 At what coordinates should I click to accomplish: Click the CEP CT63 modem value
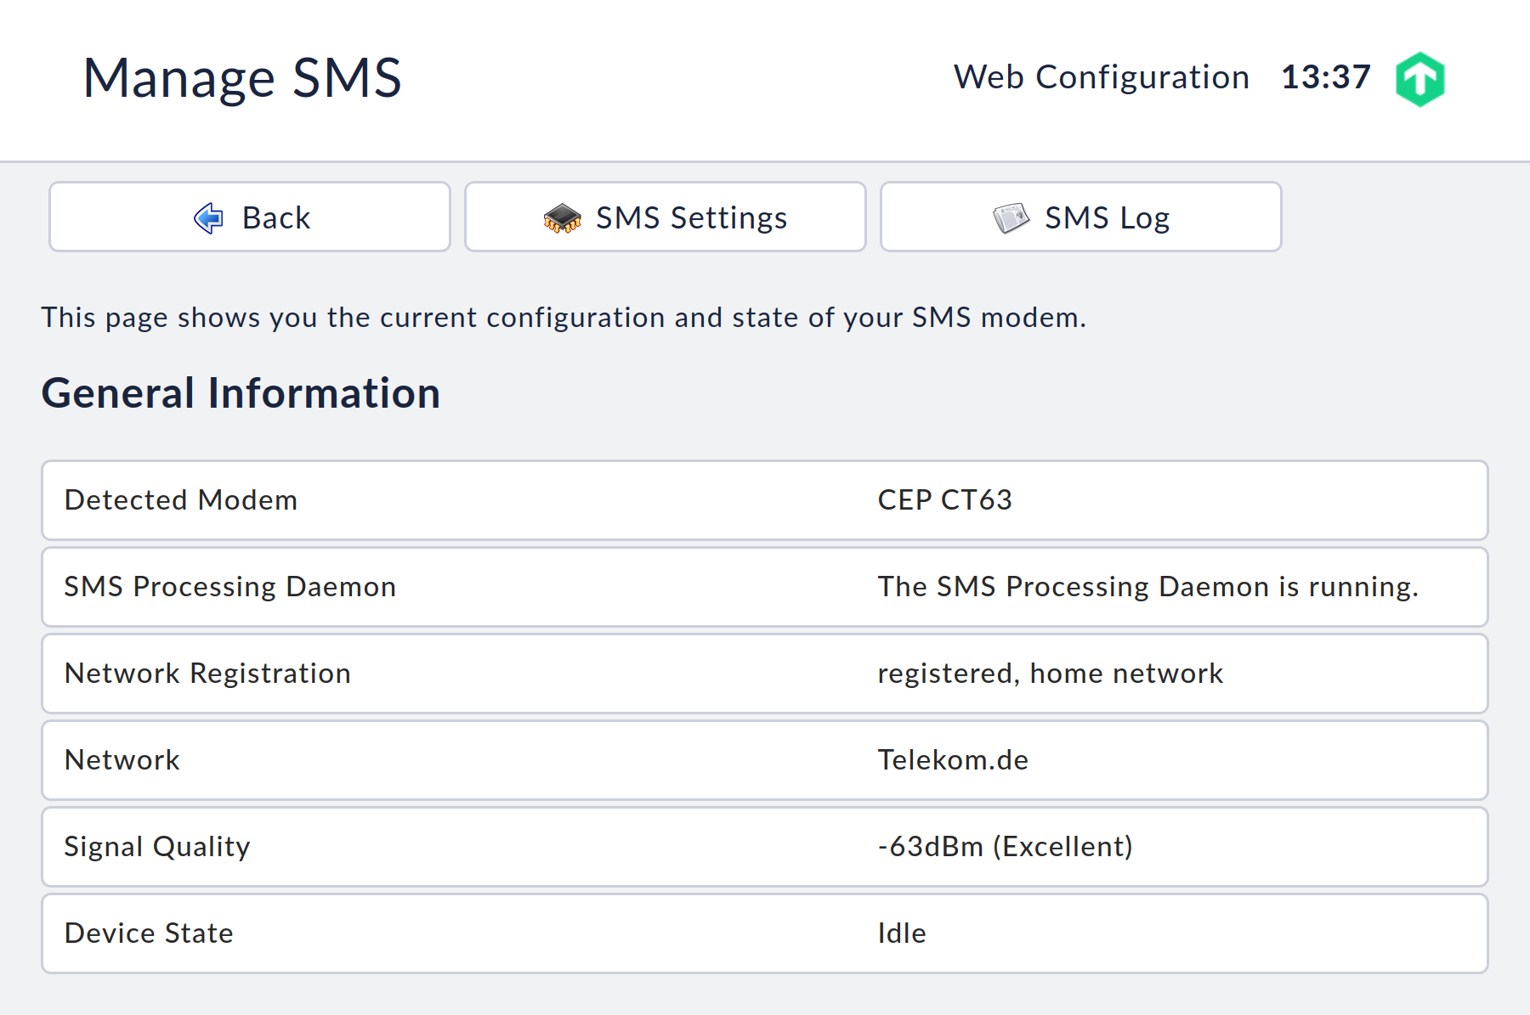pos(944,500)
